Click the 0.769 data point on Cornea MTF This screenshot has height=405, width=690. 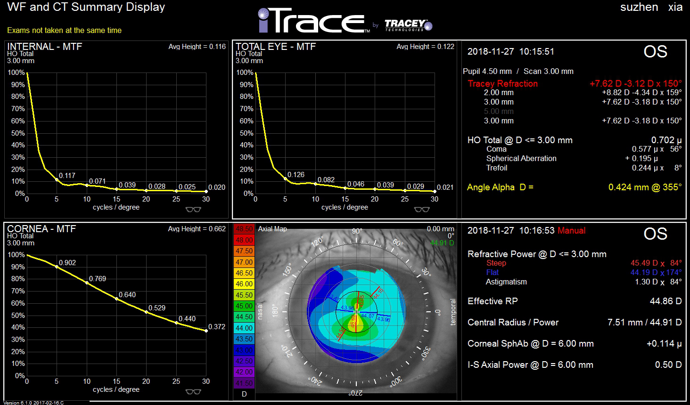coord(87,283)
